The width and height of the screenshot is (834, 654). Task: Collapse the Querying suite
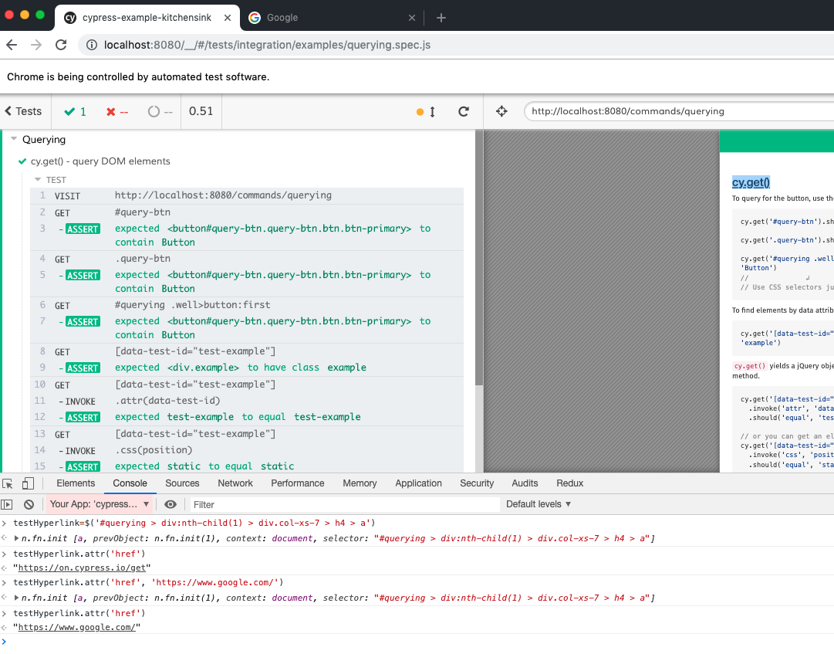[x=14, y=138]
